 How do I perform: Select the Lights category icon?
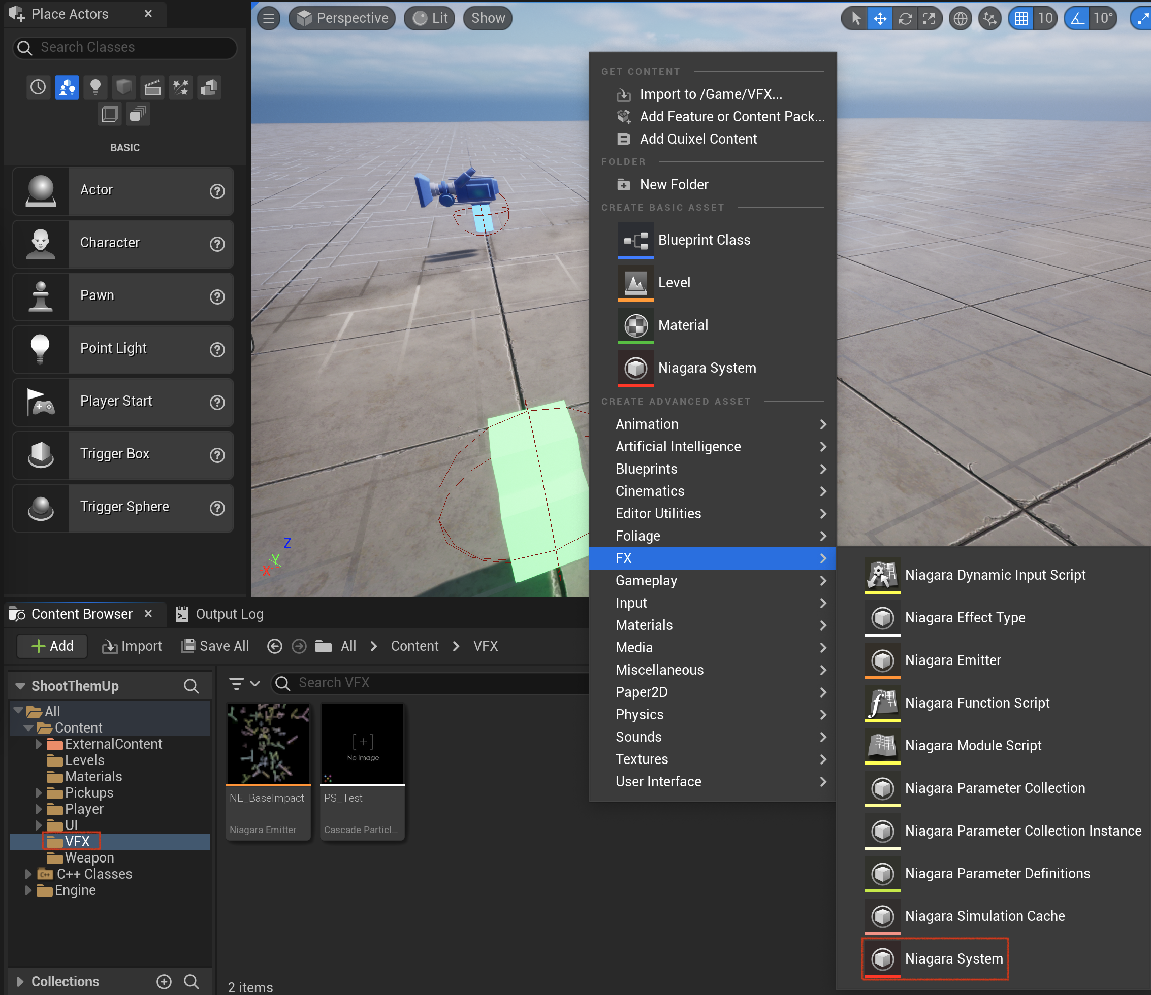95,87
